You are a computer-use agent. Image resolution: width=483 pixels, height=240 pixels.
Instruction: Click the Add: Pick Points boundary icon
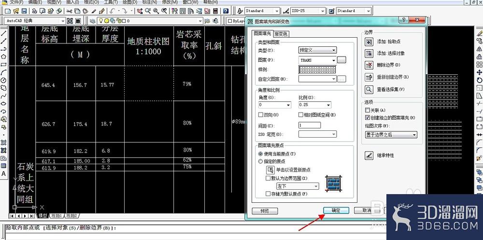coord(369,42)
